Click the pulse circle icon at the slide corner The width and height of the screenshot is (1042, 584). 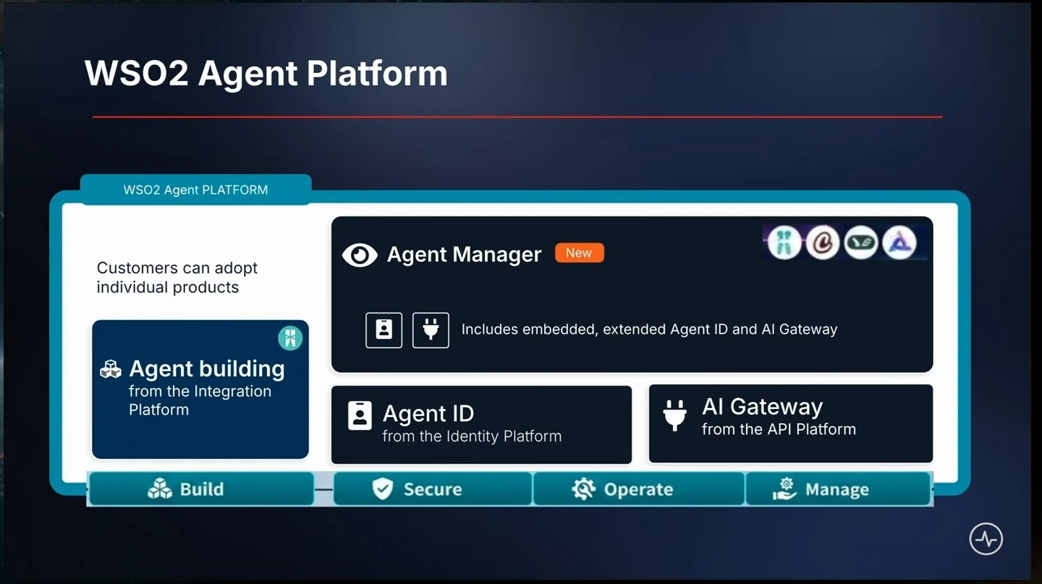coord(986,539)
